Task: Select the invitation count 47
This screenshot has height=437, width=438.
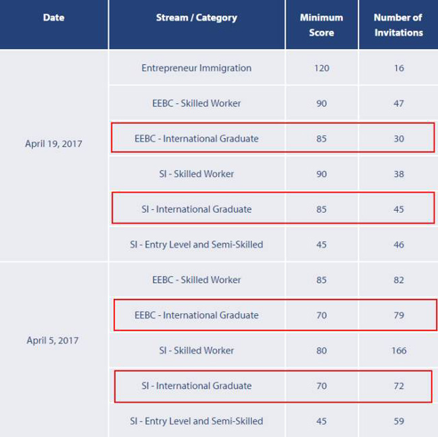Action: (399, 104)
